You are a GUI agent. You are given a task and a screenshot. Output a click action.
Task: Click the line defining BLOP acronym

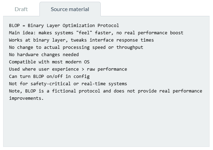64,25
